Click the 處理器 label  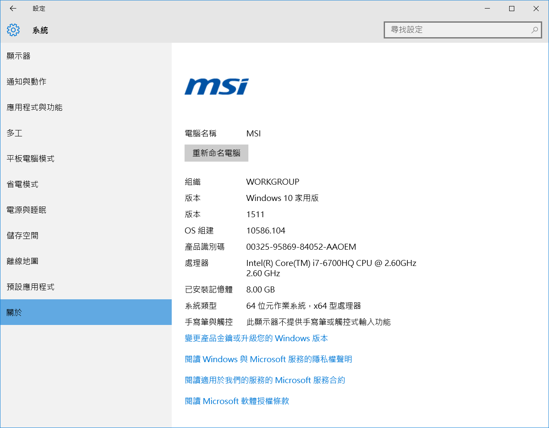coord(197,263)
